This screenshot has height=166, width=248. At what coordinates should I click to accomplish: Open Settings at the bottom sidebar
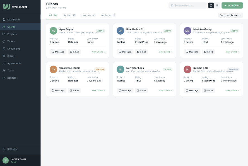click(x=12, y=149)
